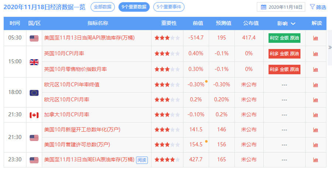The image size is (332, 173).
Task: Open chart icon for 美国10月新屋开工总数 row
Action: click(x=315, y=130)
